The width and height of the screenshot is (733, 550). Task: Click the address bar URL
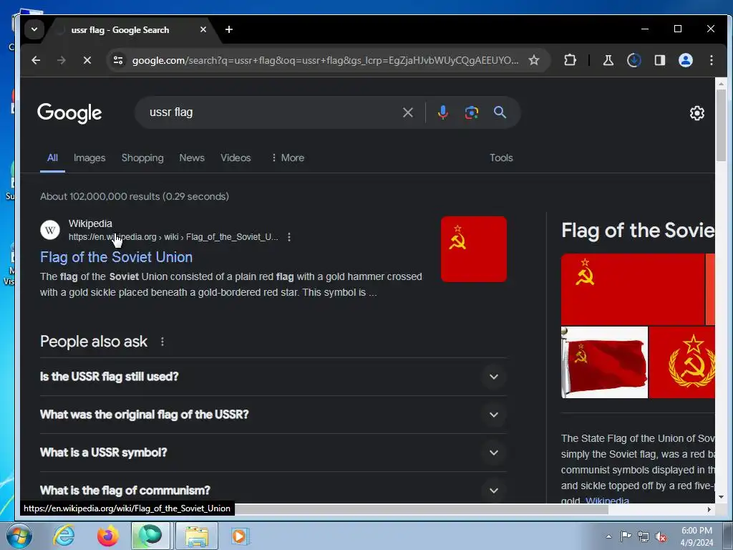pos(325,60)
